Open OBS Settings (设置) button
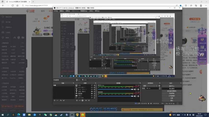The width and height of the screenshot is (209, 117). click(x=172, y=98)
